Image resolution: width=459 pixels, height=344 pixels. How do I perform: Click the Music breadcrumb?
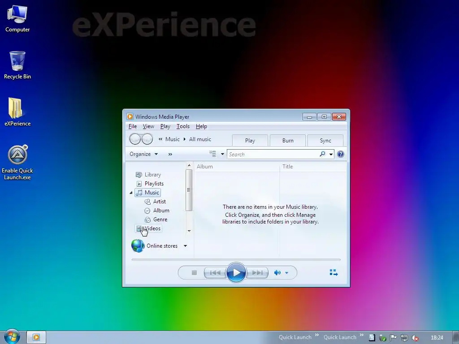click(x=173, y=139)
